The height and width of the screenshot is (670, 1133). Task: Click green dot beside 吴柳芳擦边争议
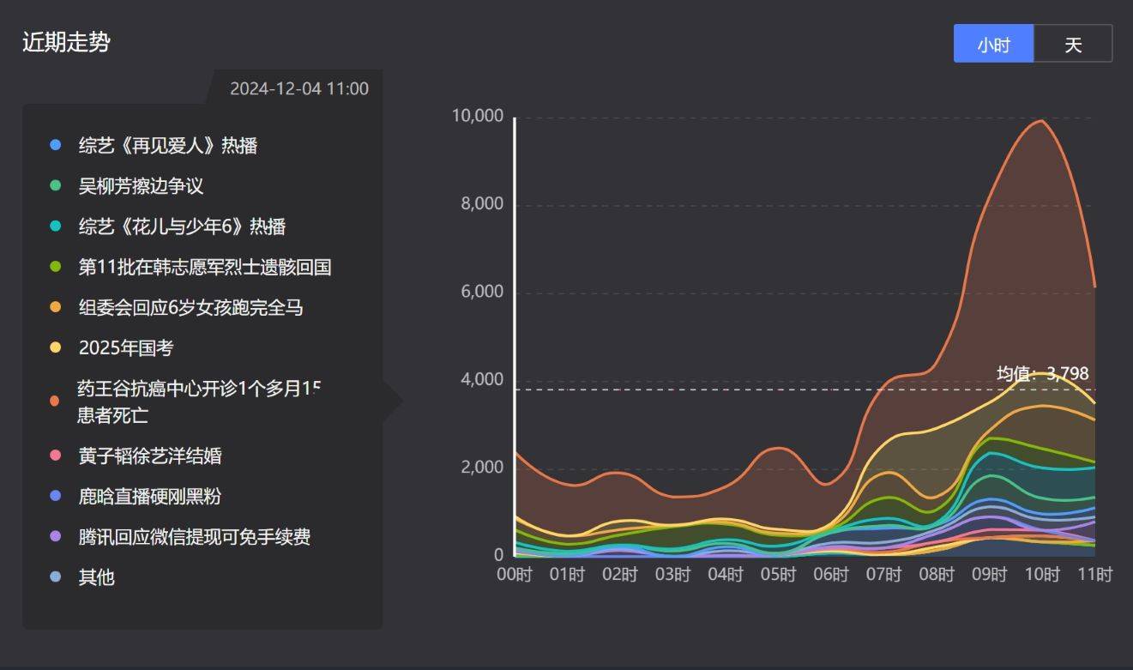pyautogui.click(x=56, y=186)
